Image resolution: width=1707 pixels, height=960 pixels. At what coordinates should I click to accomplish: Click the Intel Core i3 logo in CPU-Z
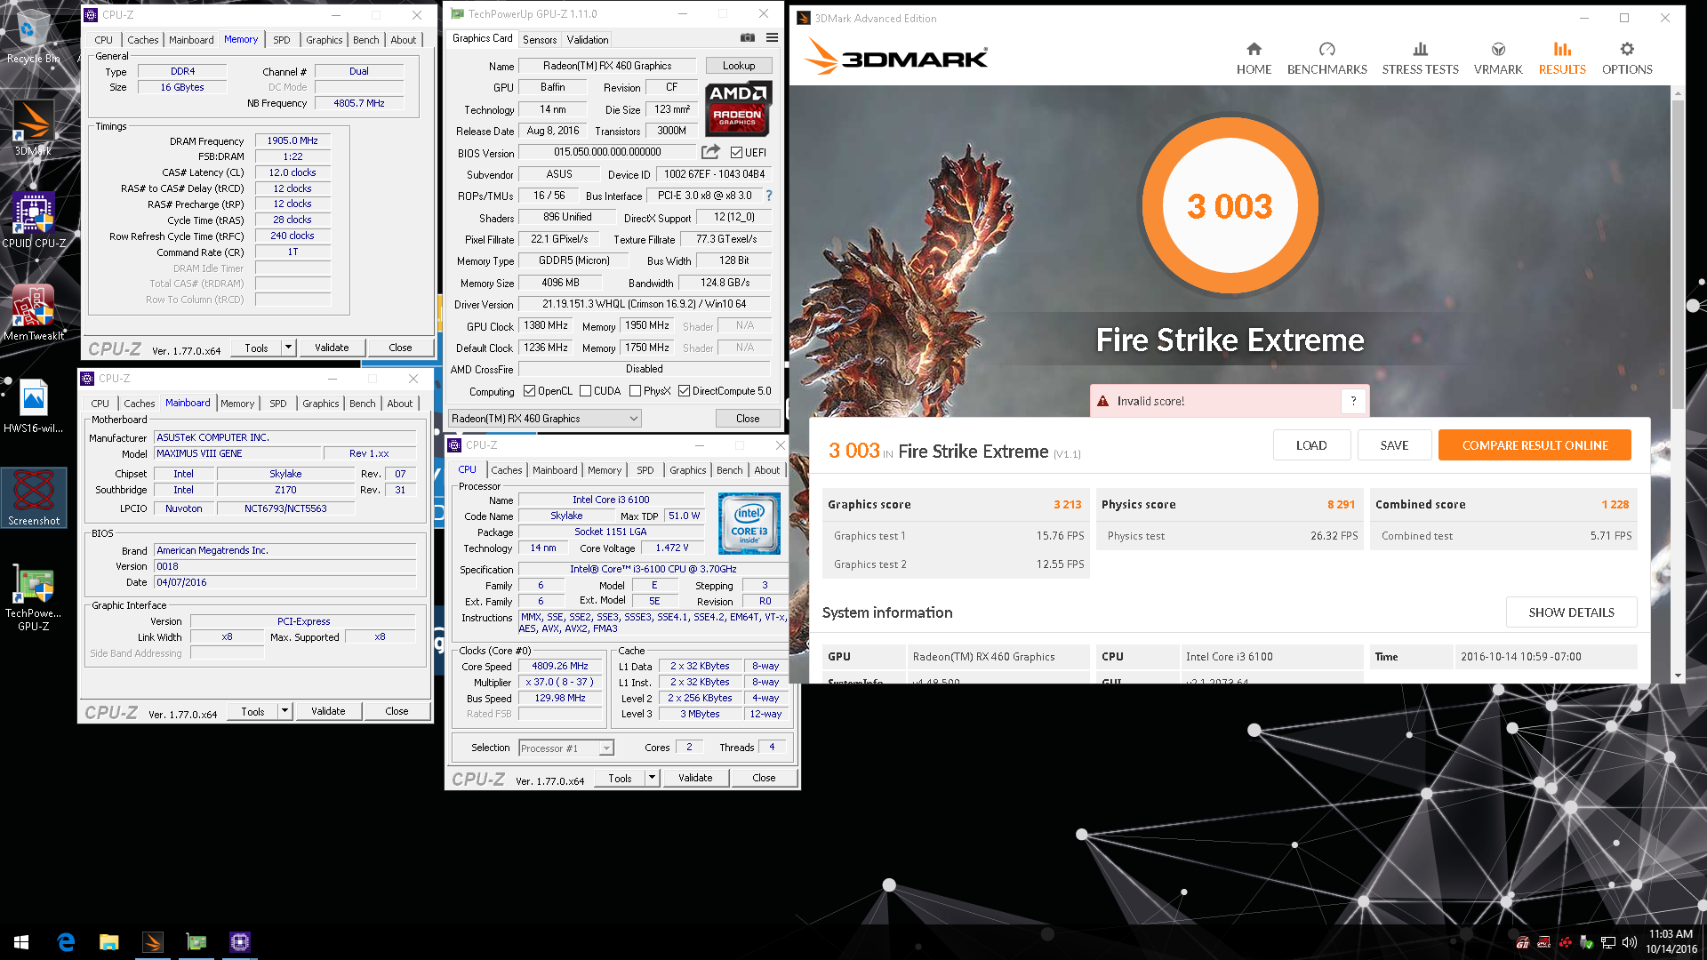(x=749, y=524)
